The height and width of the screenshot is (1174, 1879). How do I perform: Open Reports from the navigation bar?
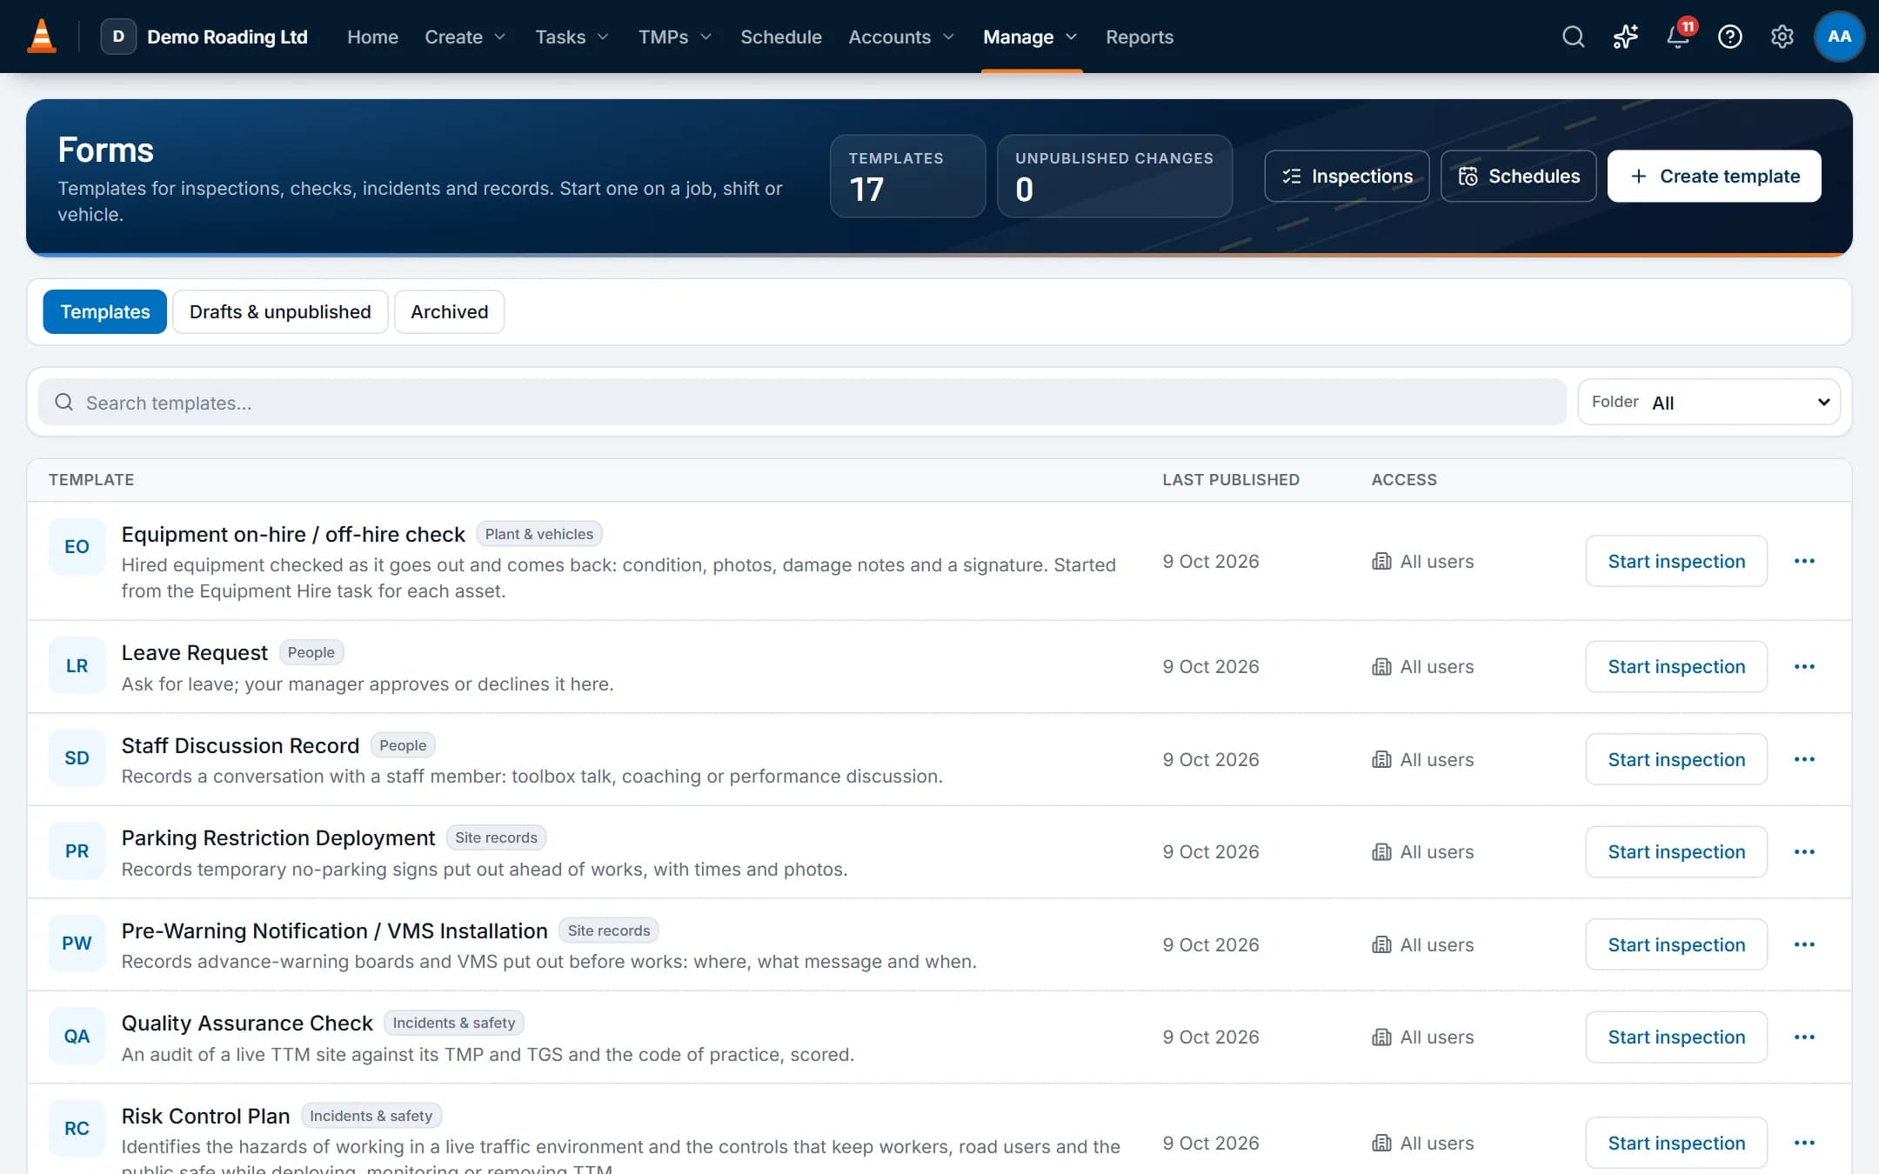click(x=1139, y=37)
